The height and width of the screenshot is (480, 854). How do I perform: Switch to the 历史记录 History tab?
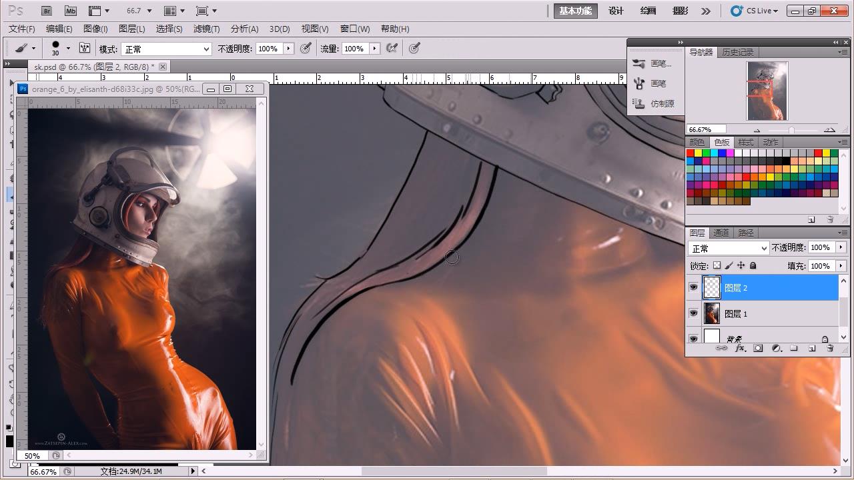tap(738, 52)
